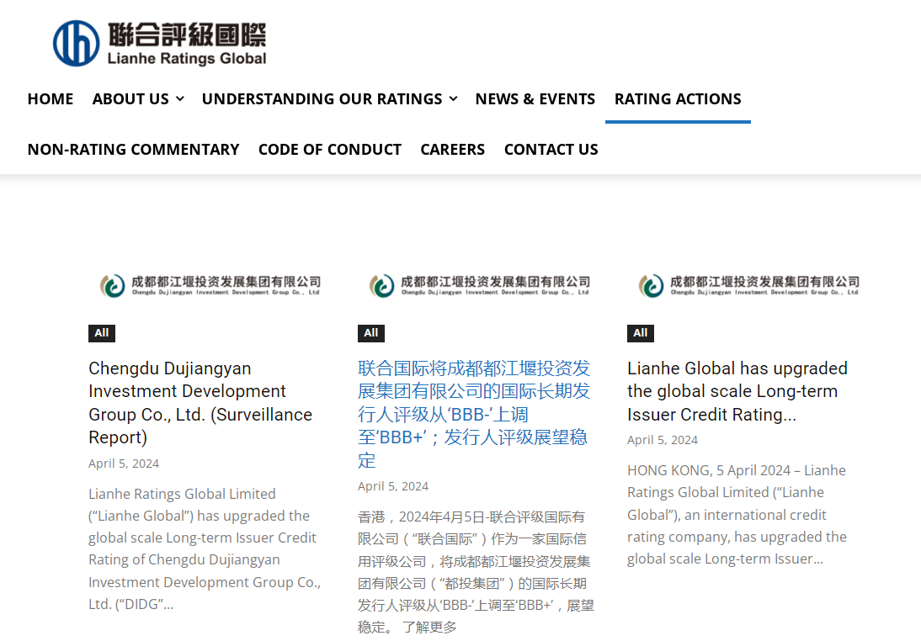Click the All tag on the Chinese article

click(x=371, y=333)
